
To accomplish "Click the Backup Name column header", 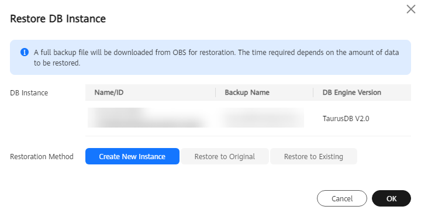I will coord(247,92).
